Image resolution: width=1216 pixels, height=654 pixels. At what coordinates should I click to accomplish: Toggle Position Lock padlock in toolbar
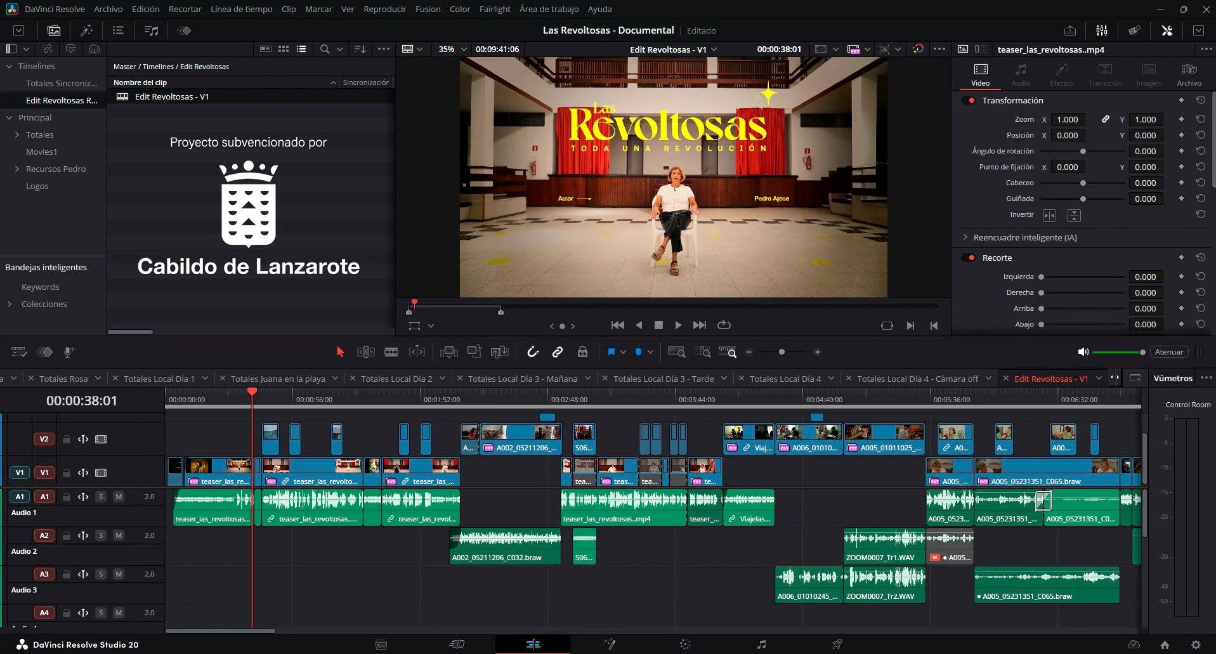click(582, 352)
